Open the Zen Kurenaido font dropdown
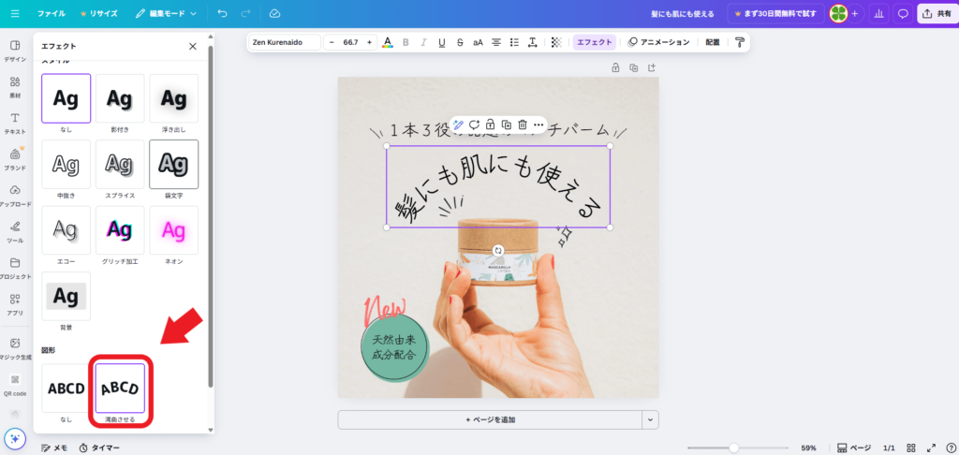Screen dimensions: 959x455 pos(285,42)
